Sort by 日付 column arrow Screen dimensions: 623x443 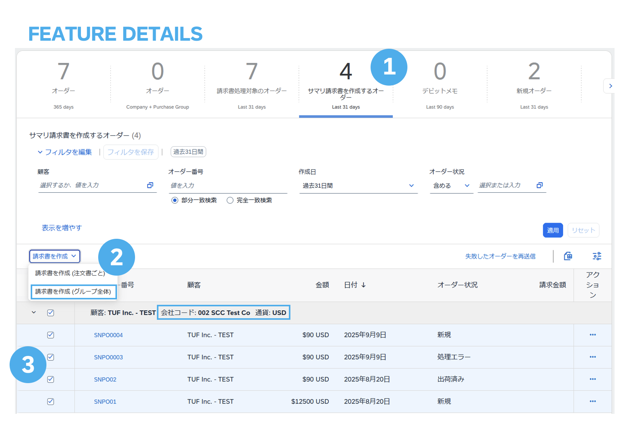tap(363, 285)
